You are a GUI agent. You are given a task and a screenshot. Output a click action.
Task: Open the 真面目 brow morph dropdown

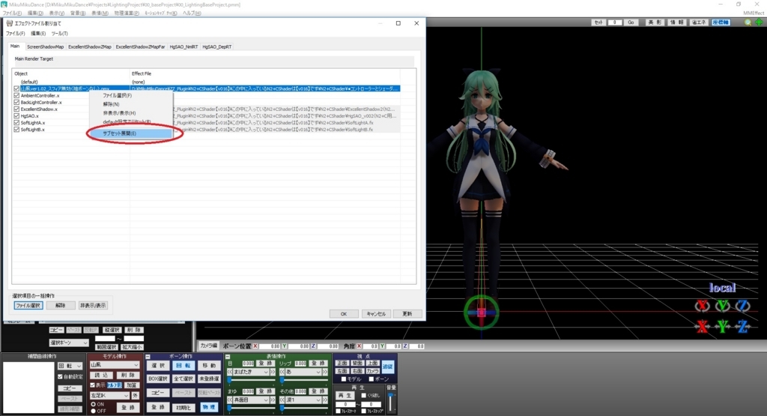pyautogui.click(x=251, y=400)
